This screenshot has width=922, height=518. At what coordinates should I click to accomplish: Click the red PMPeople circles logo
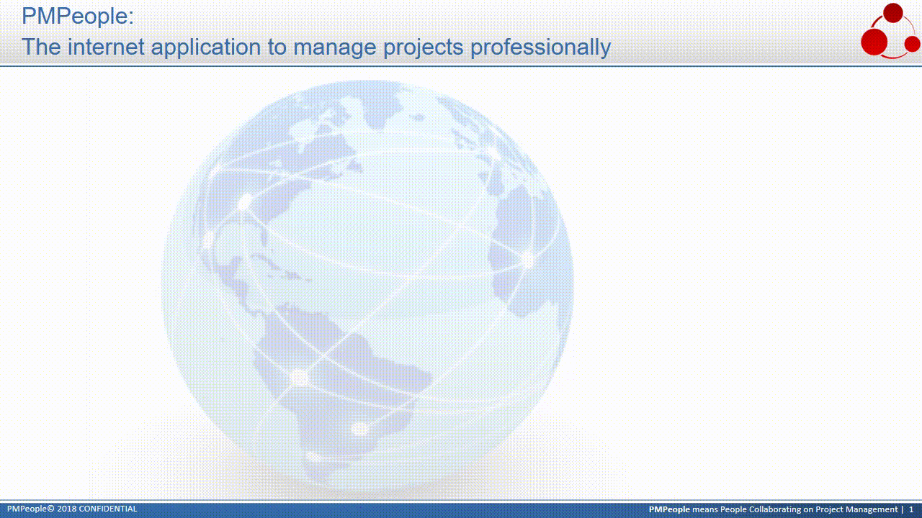890,31
